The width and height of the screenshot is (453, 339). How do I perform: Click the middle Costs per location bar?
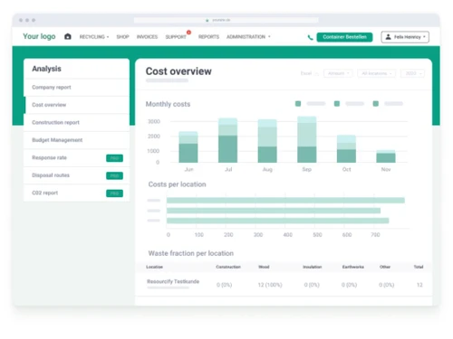[274, 211]
